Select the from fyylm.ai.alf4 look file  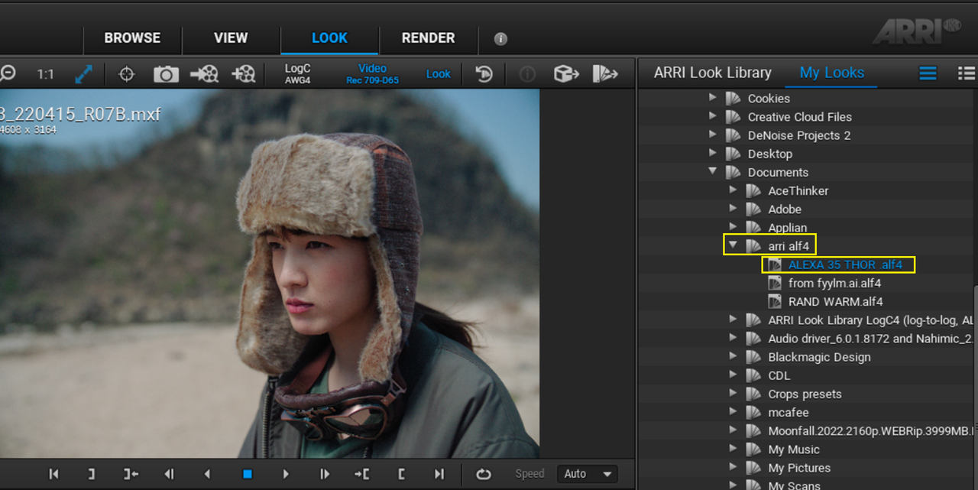pyautogui.click(x=834, y=283)
